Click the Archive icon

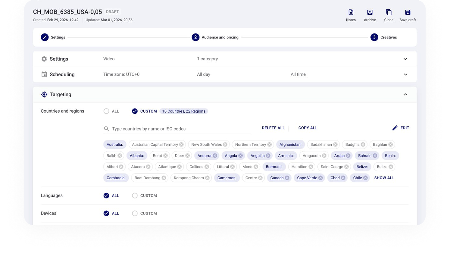click(x=370, y=12)
